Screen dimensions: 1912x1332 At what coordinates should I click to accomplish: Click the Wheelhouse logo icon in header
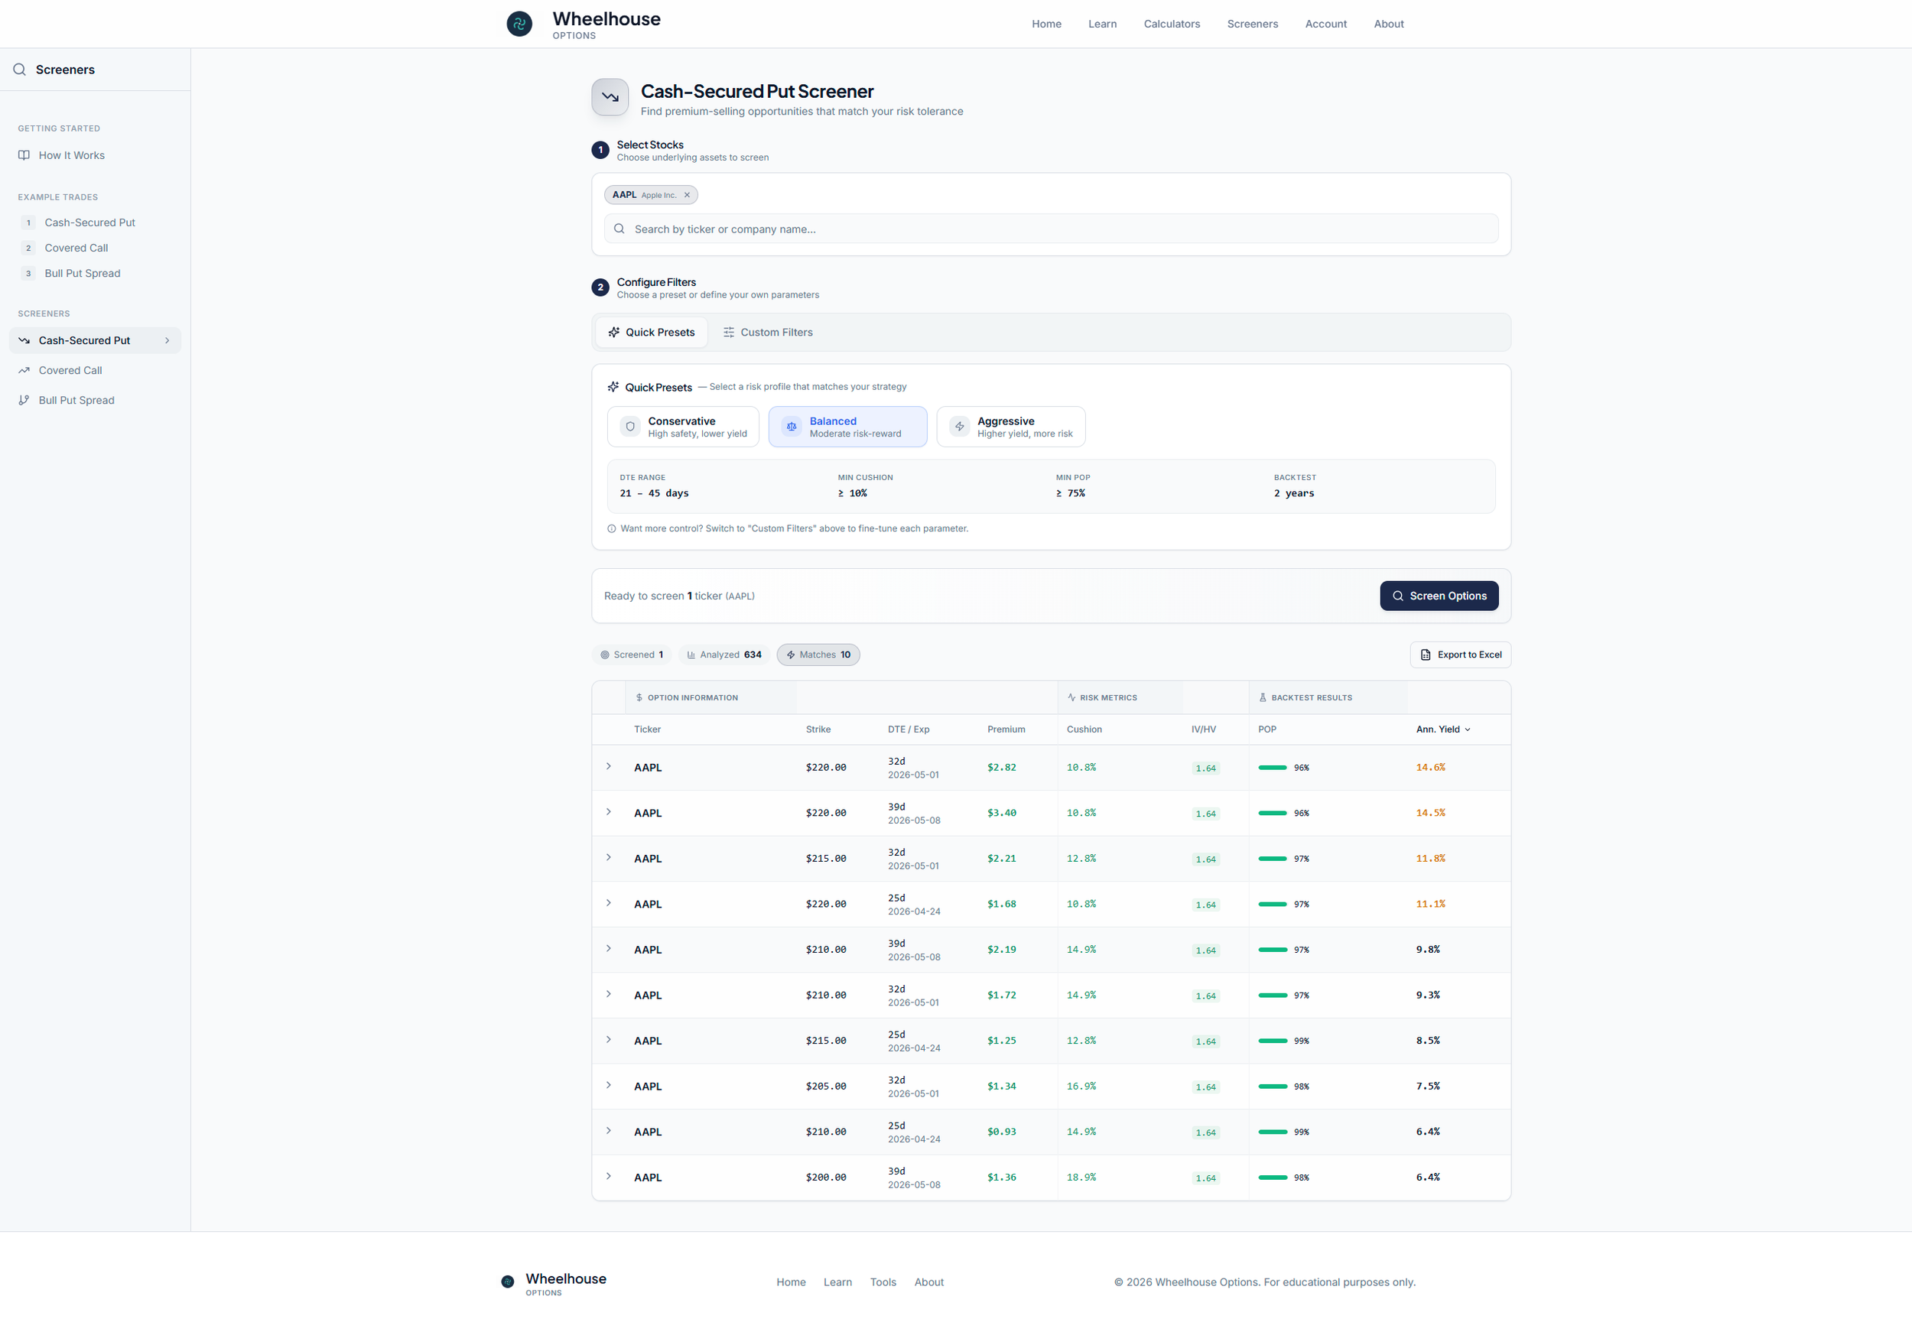pyautogui.click(x=519, y=23)
